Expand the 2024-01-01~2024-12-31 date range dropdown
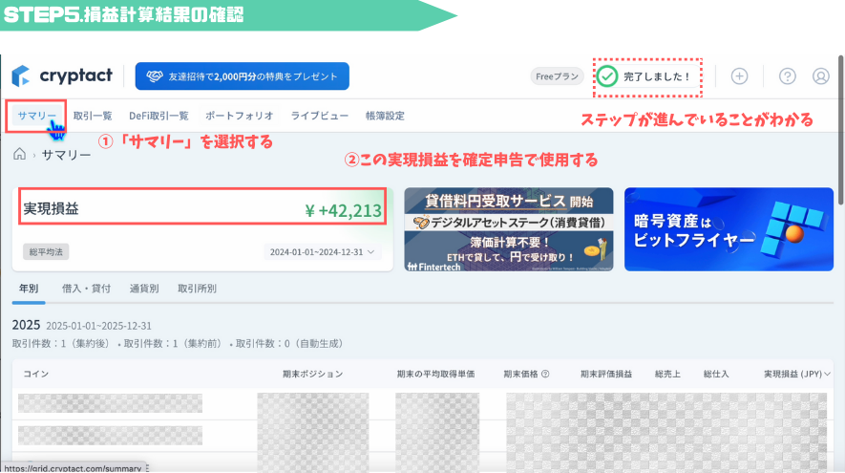This screenshot has width=845, height=473. pos(322,252)
